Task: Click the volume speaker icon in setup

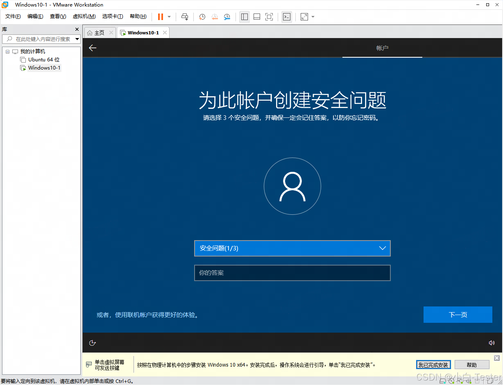Action: click(492, 343)
